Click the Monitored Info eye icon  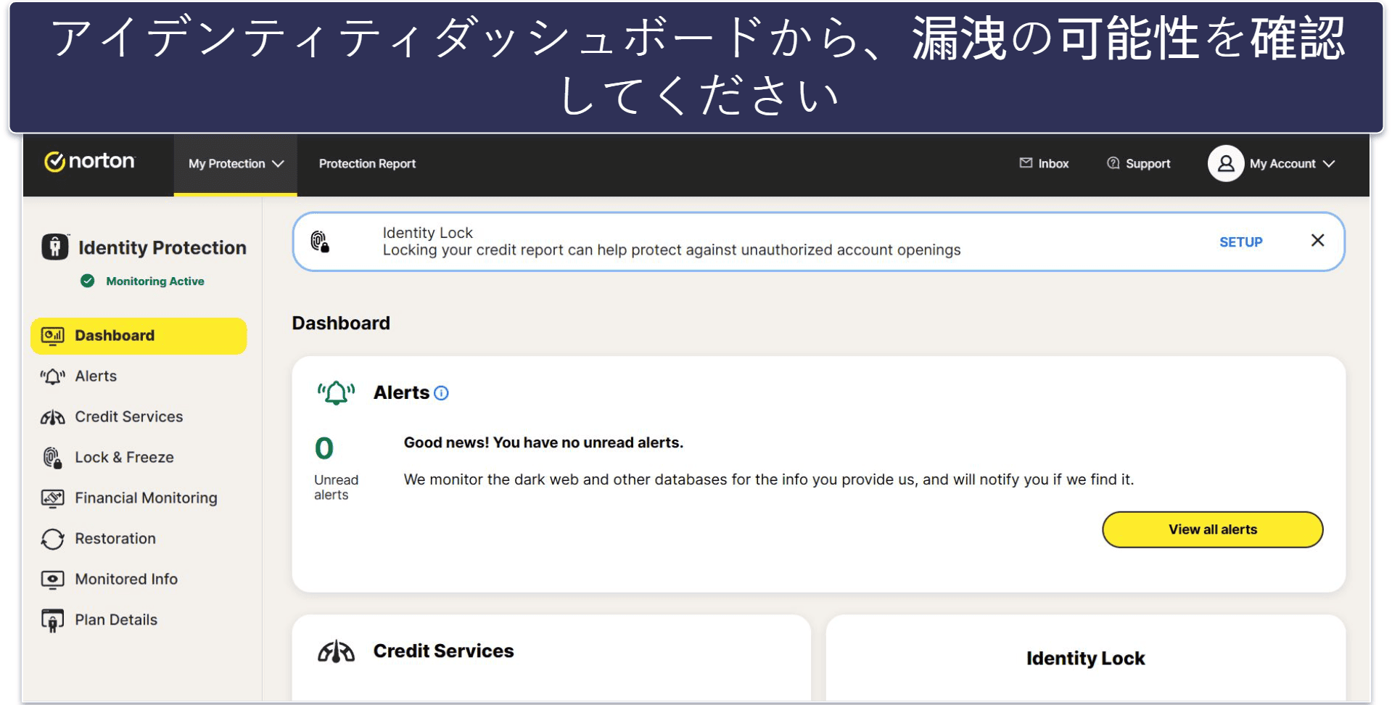(52, 580)
